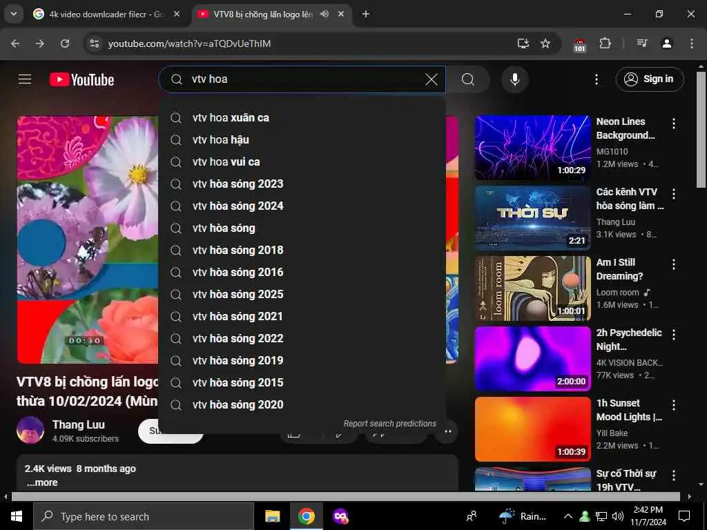
Task: Open the Windows notification center icon
Action: [x=684, y=516]
